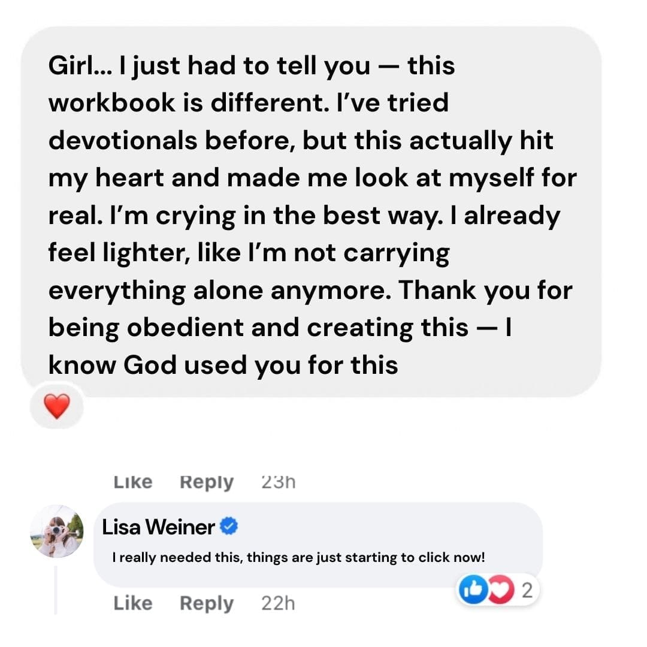Screen dimensions: 647x647
Task: Open Lisa Weiner's profile picture
Action: pyautogui.click(x=57, y=531)
